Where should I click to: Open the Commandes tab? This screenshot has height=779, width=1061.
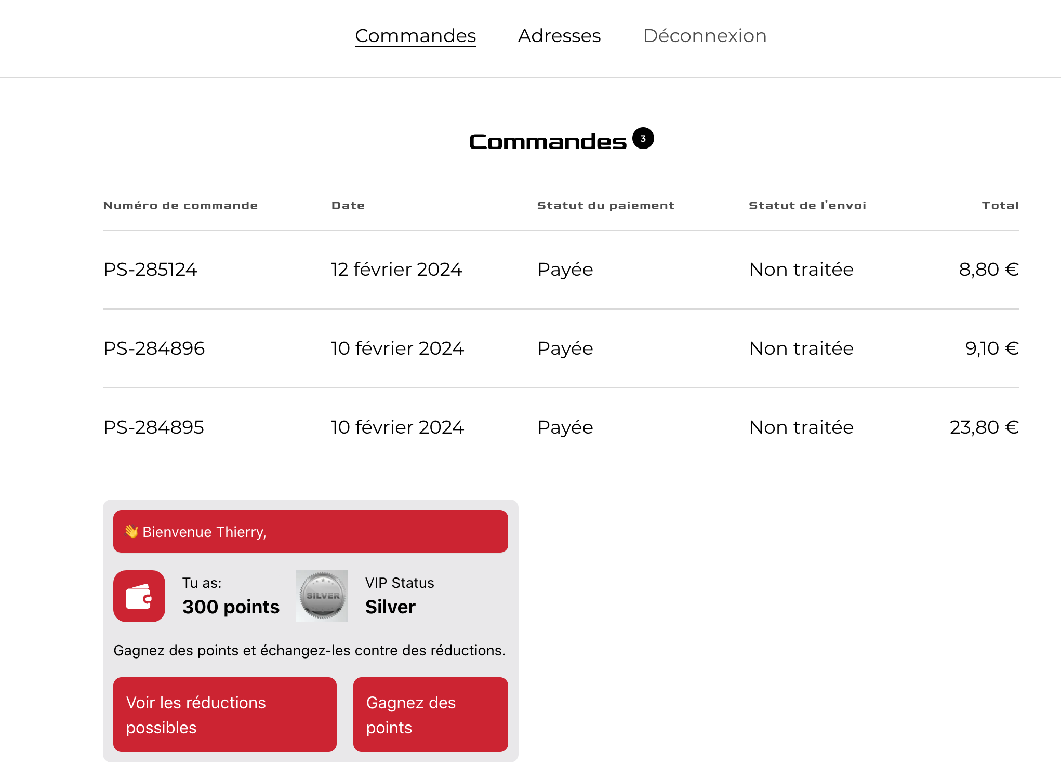415,36
